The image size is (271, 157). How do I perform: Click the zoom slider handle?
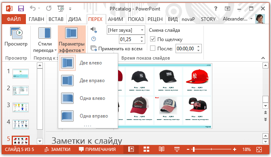[x=194, y=149]
